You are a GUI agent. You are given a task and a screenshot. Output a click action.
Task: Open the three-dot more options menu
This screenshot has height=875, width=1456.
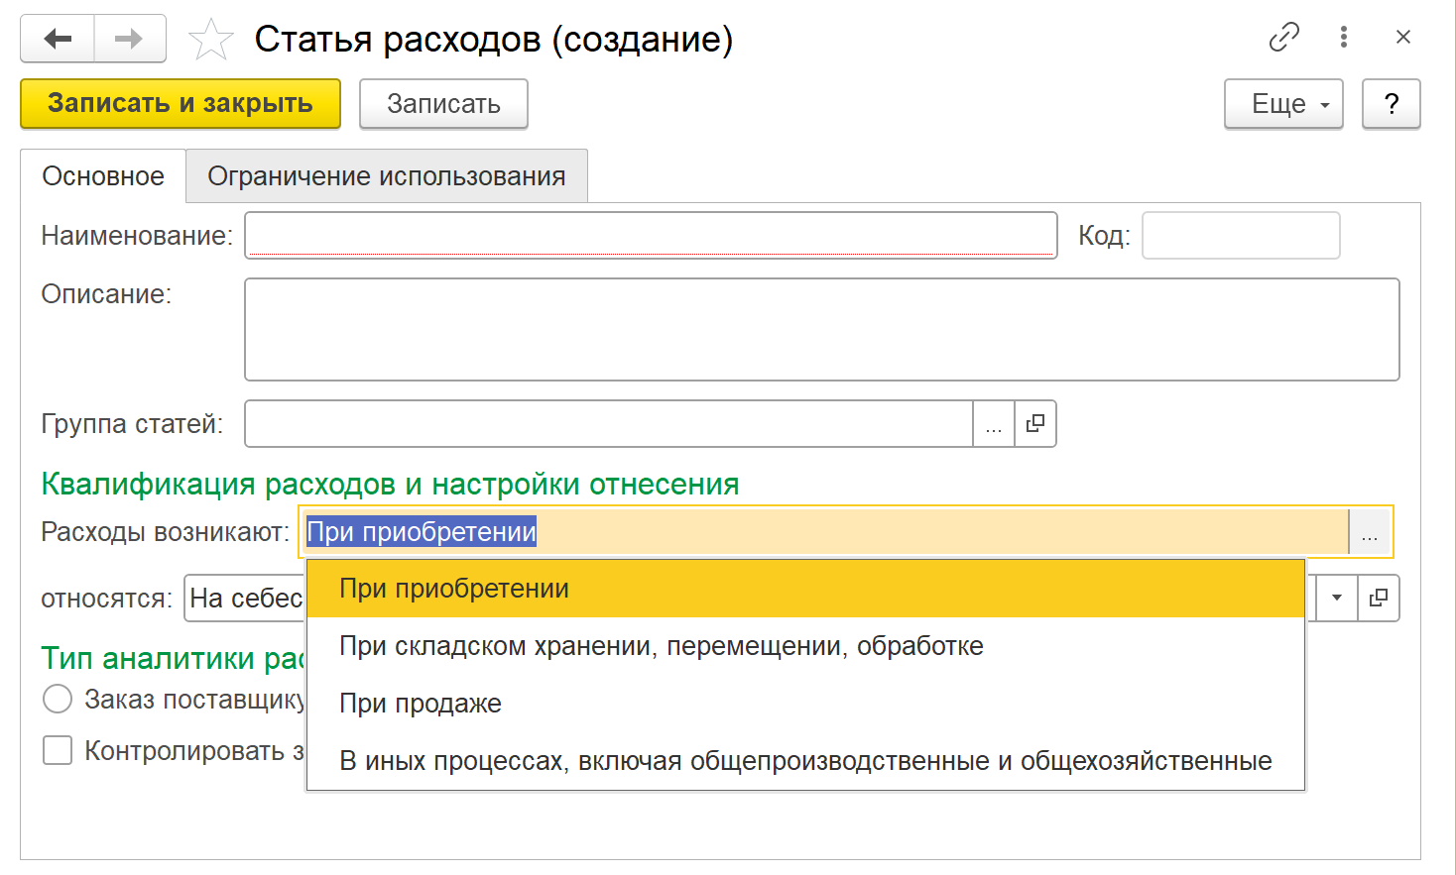point(1343,38)
